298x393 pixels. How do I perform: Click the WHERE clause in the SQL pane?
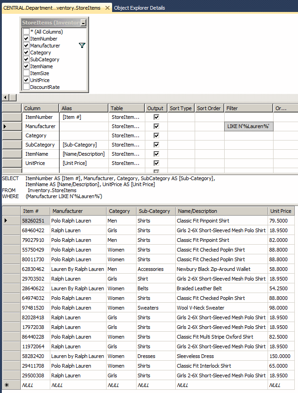coord(52,196)
